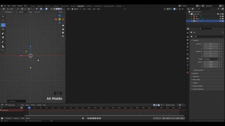Open the Render properties tab icon
Viewport: 225px width, 126px height.
pyautogui.click(x=187, y=37)
